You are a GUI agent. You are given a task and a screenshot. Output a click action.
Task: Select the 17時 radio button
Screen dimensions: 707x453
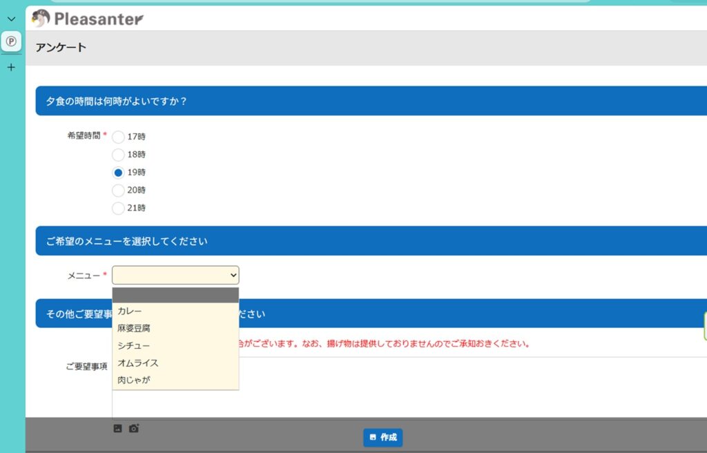118,137
